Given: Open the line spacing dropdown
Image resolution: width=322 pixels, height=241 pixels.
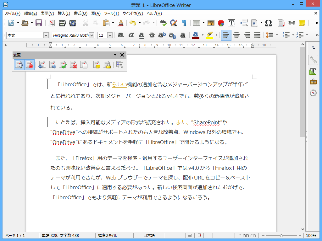Looking at the screenshot, I should coord(277,35).
